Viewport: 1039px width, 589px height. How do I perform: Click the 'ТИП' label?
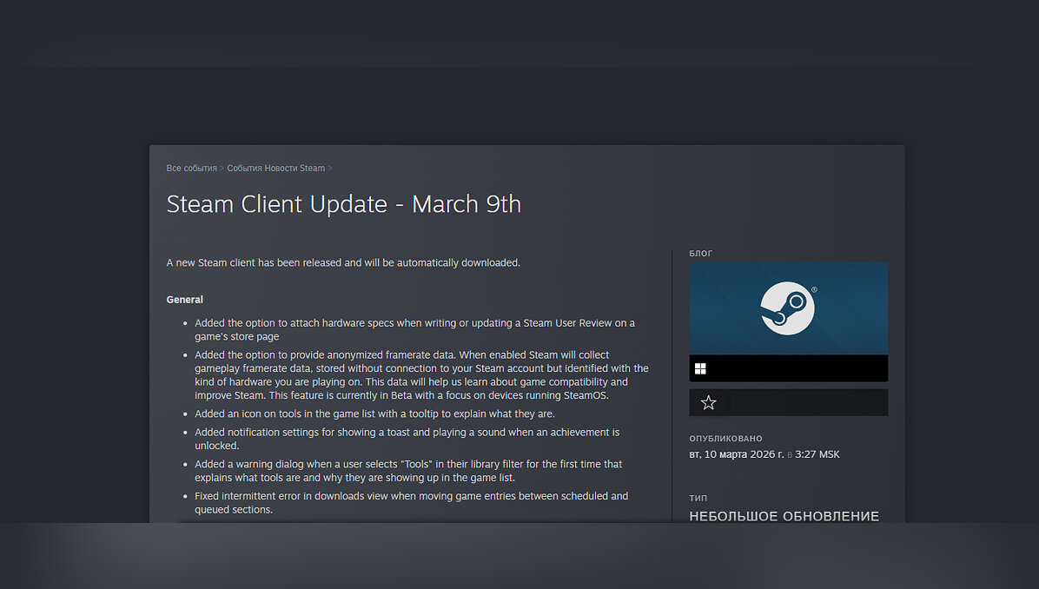point(698,499)
